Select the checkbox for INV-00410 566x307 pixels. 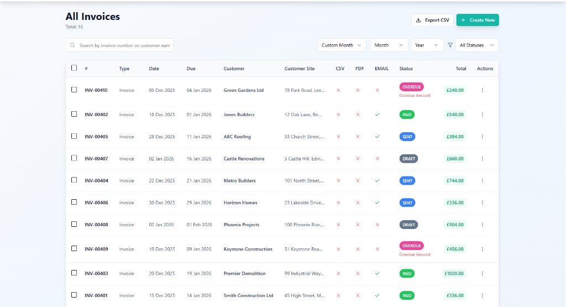(x=74, y=90)
